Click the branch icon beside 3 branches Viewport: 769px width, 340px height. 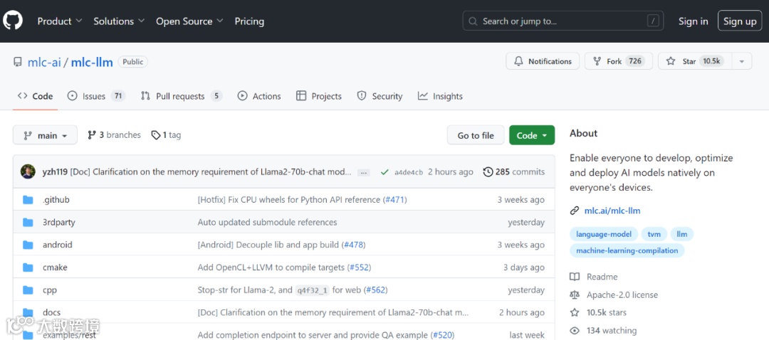pyautogui.click(x=92, y=134)
